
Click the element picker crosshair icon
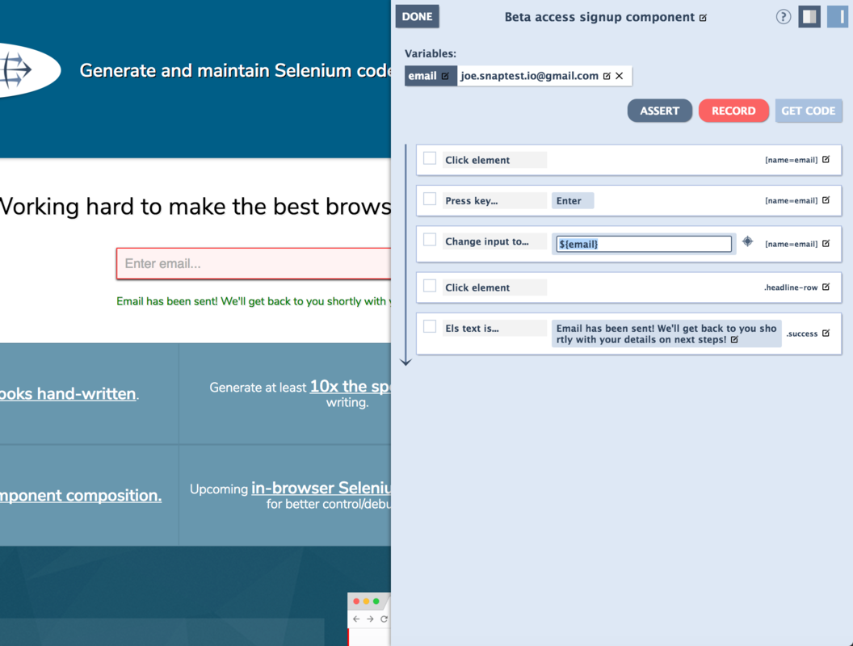[x=747, y=241]
